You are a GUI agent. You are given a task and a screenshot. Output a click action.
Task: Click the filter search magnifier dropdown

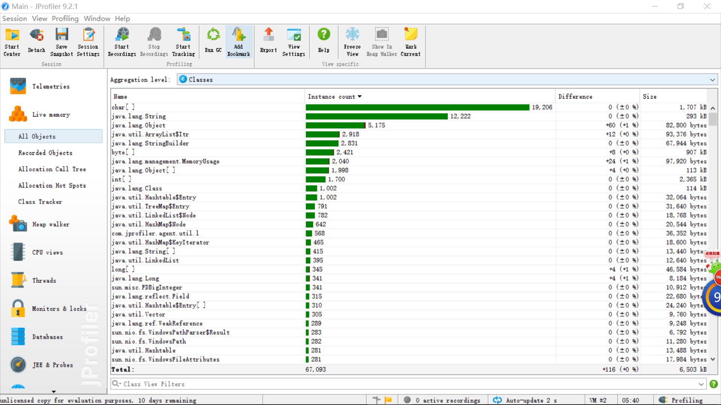click(x=117, y=384)
